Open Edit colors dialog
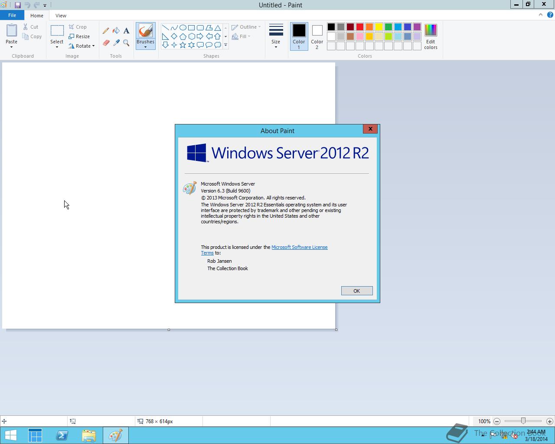This screenshot has height=444, width=555. (431, 36)
